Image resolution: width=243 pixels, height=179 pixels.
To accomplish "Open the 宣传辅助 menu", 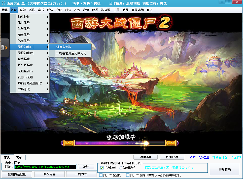I will 138,10.
